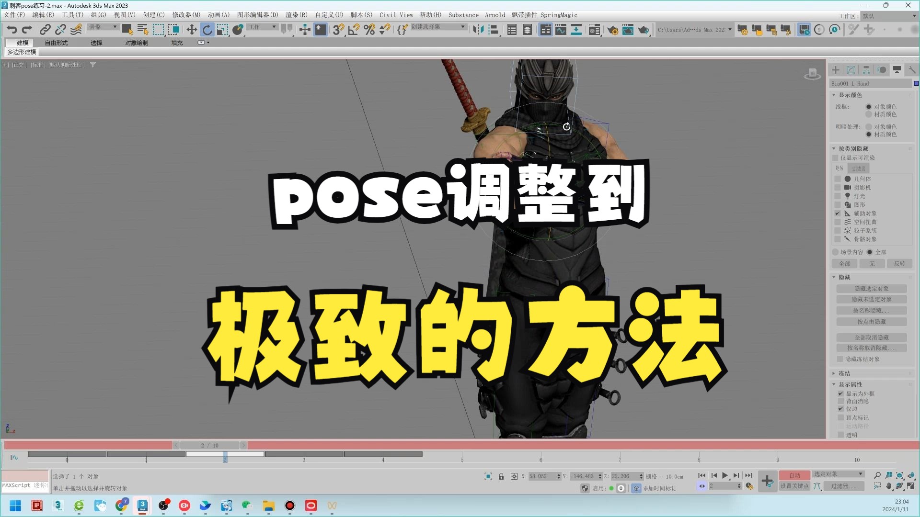Screen dimensions: 920x517
Task: Click the category Invert button
Action: coord(899,264)
